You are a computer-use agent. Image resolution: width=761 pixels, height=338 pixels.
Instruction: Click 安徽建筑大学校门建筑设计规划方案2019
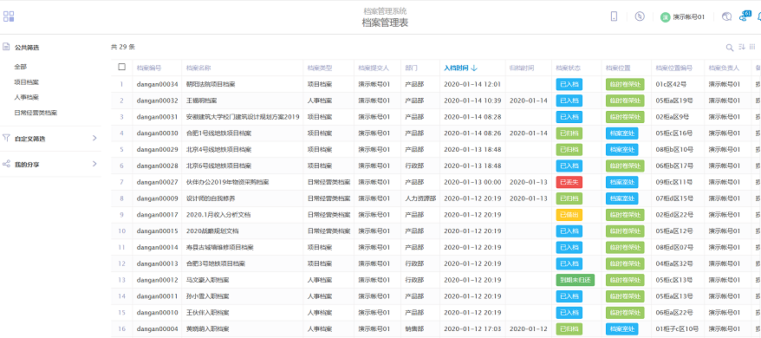(x=244, y=117)
